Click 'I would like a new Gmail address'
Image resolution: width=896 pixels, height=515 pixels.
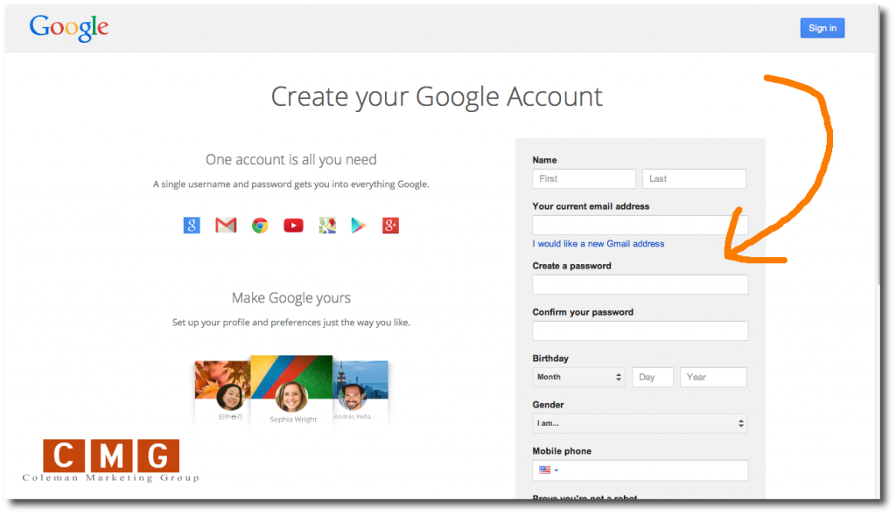598,244
